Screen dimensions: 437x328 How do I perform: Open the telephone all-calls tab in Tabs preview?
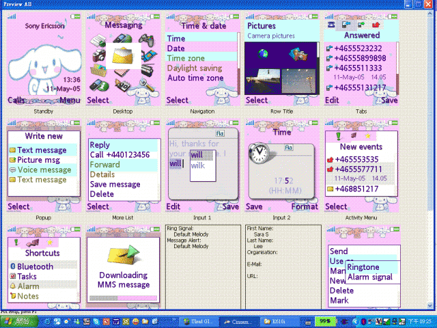click(x=331, y=25)
